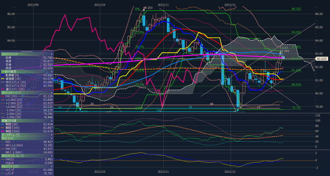The height and width of the screenshot is (176, 330).
Task: Remove the 一目均衡表 indicator with its X
Action: [x=51, y=72]
